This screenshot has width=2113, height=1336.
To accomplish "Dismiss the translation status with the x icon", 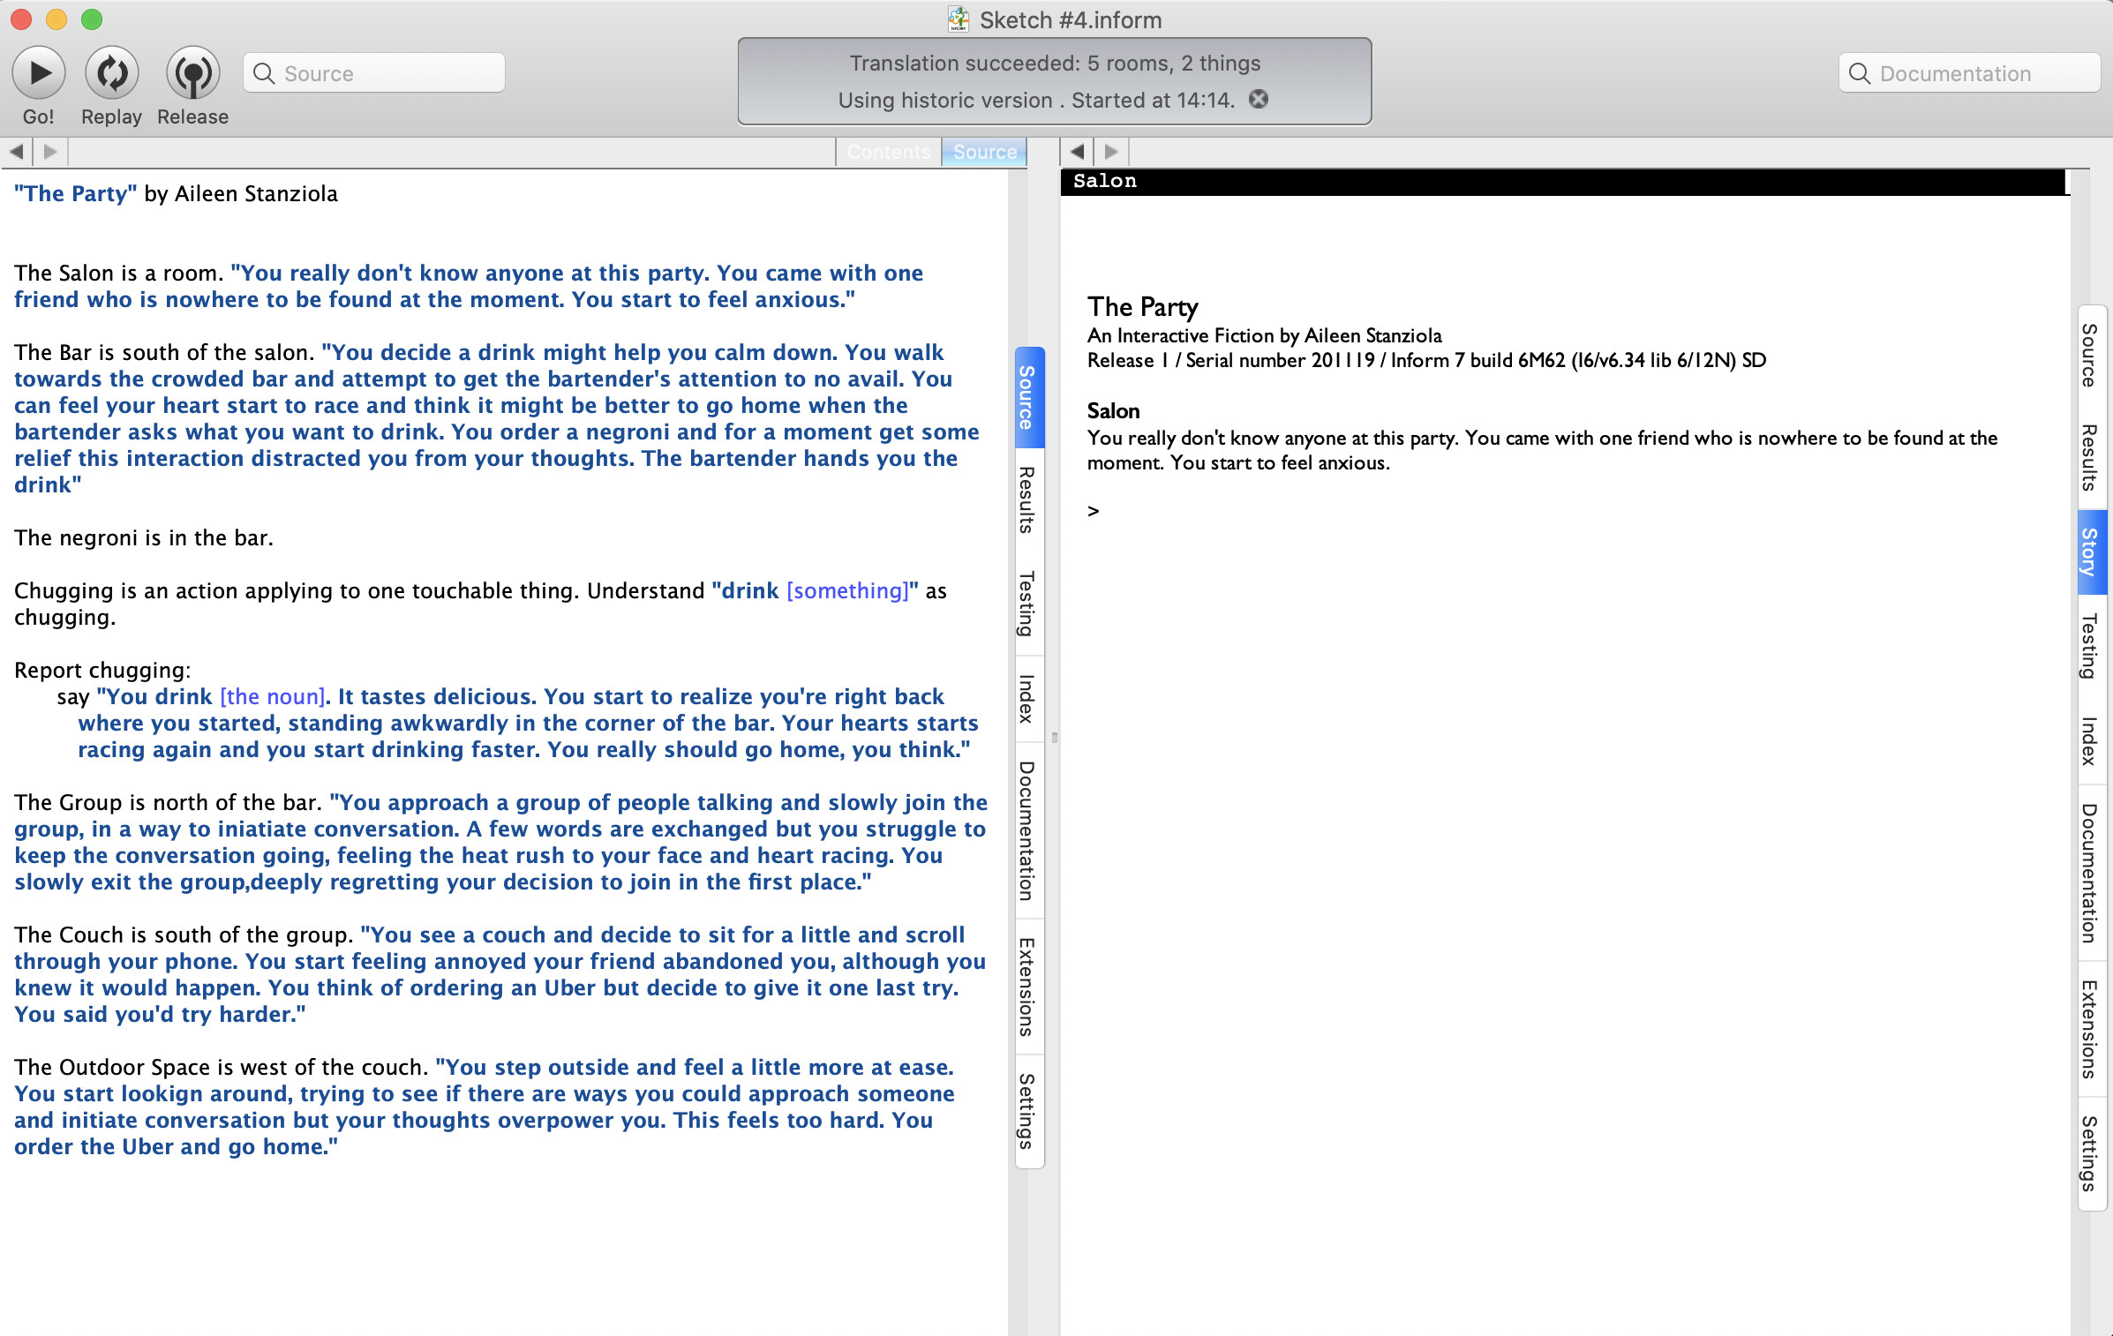I will click(x=1259, y=100).
